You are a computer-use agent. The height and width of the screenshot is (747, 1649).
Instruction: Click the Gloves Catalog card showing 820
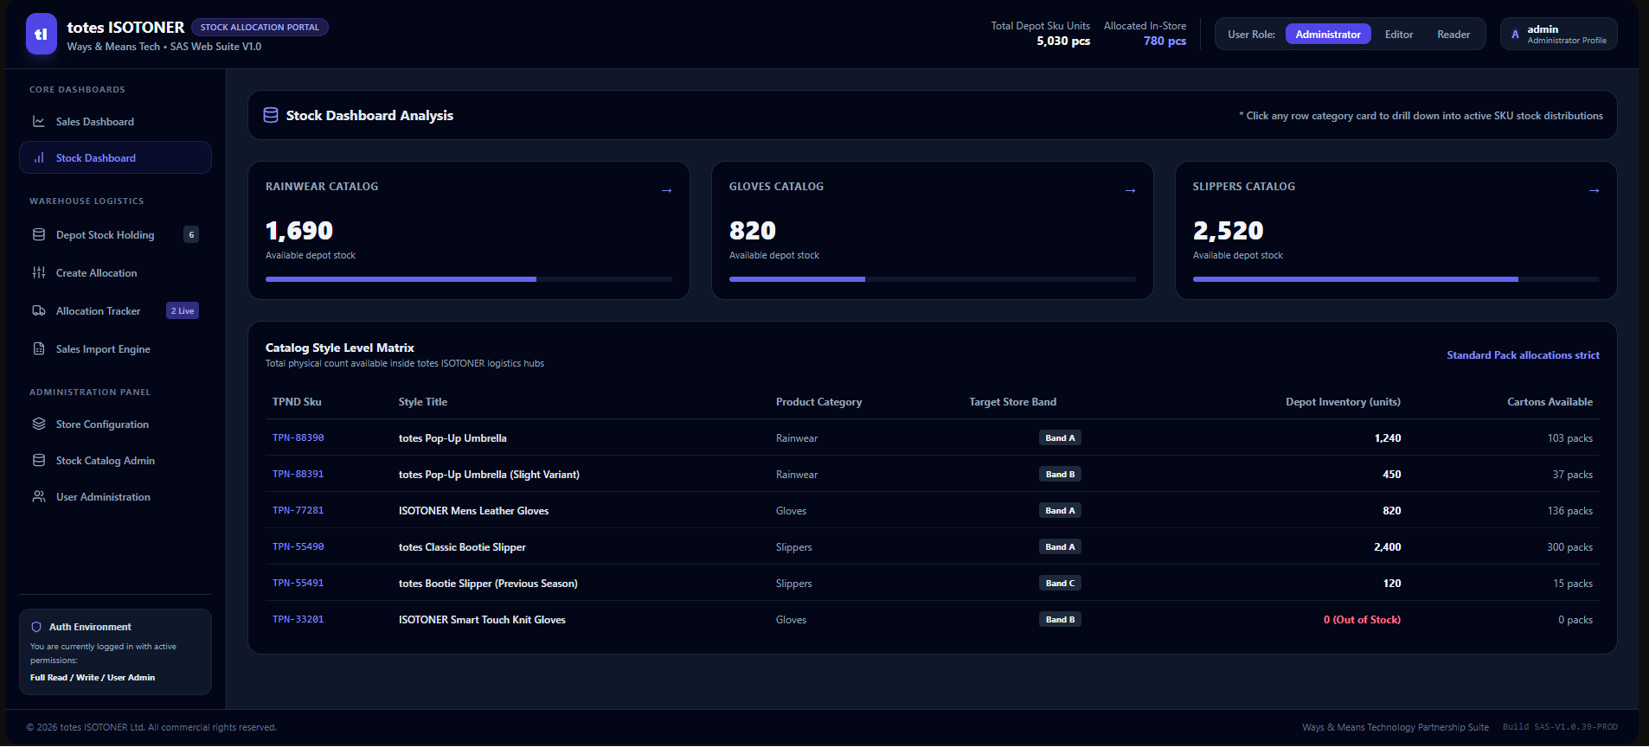coord(933,231)
